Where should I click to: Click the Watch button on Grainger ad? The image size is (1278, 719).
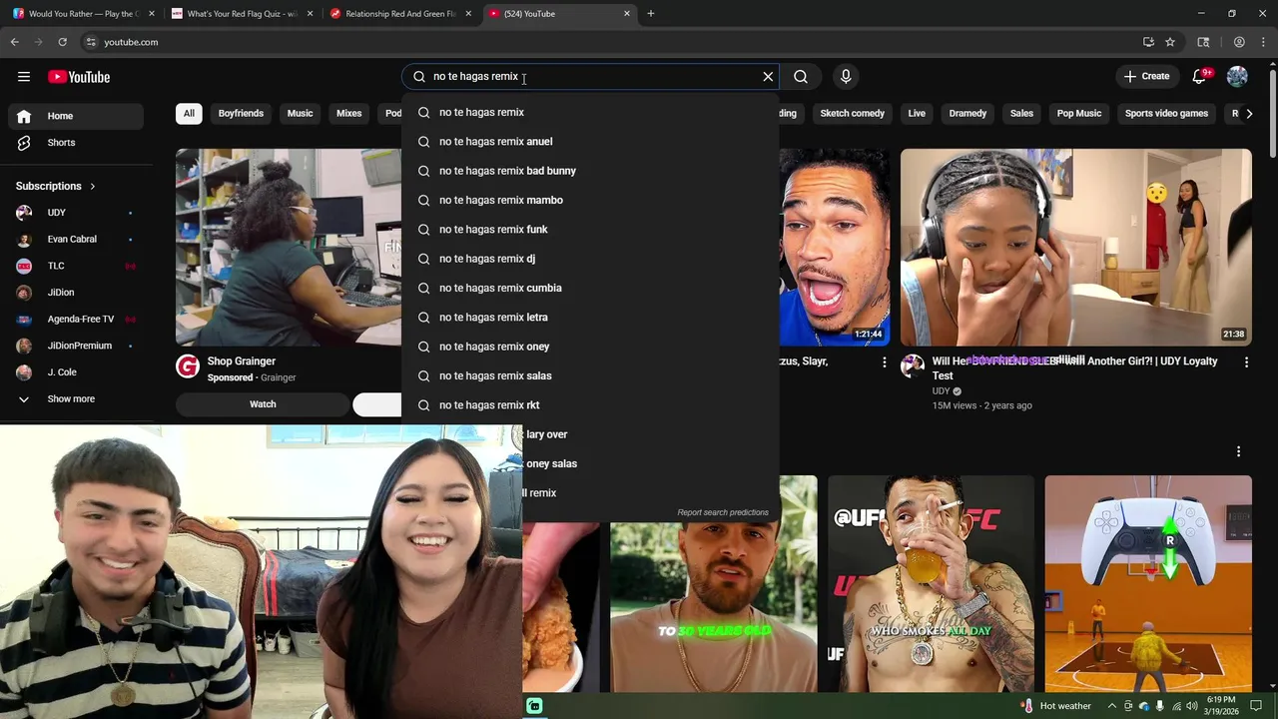pyautogui.click(x=263, y=404)
